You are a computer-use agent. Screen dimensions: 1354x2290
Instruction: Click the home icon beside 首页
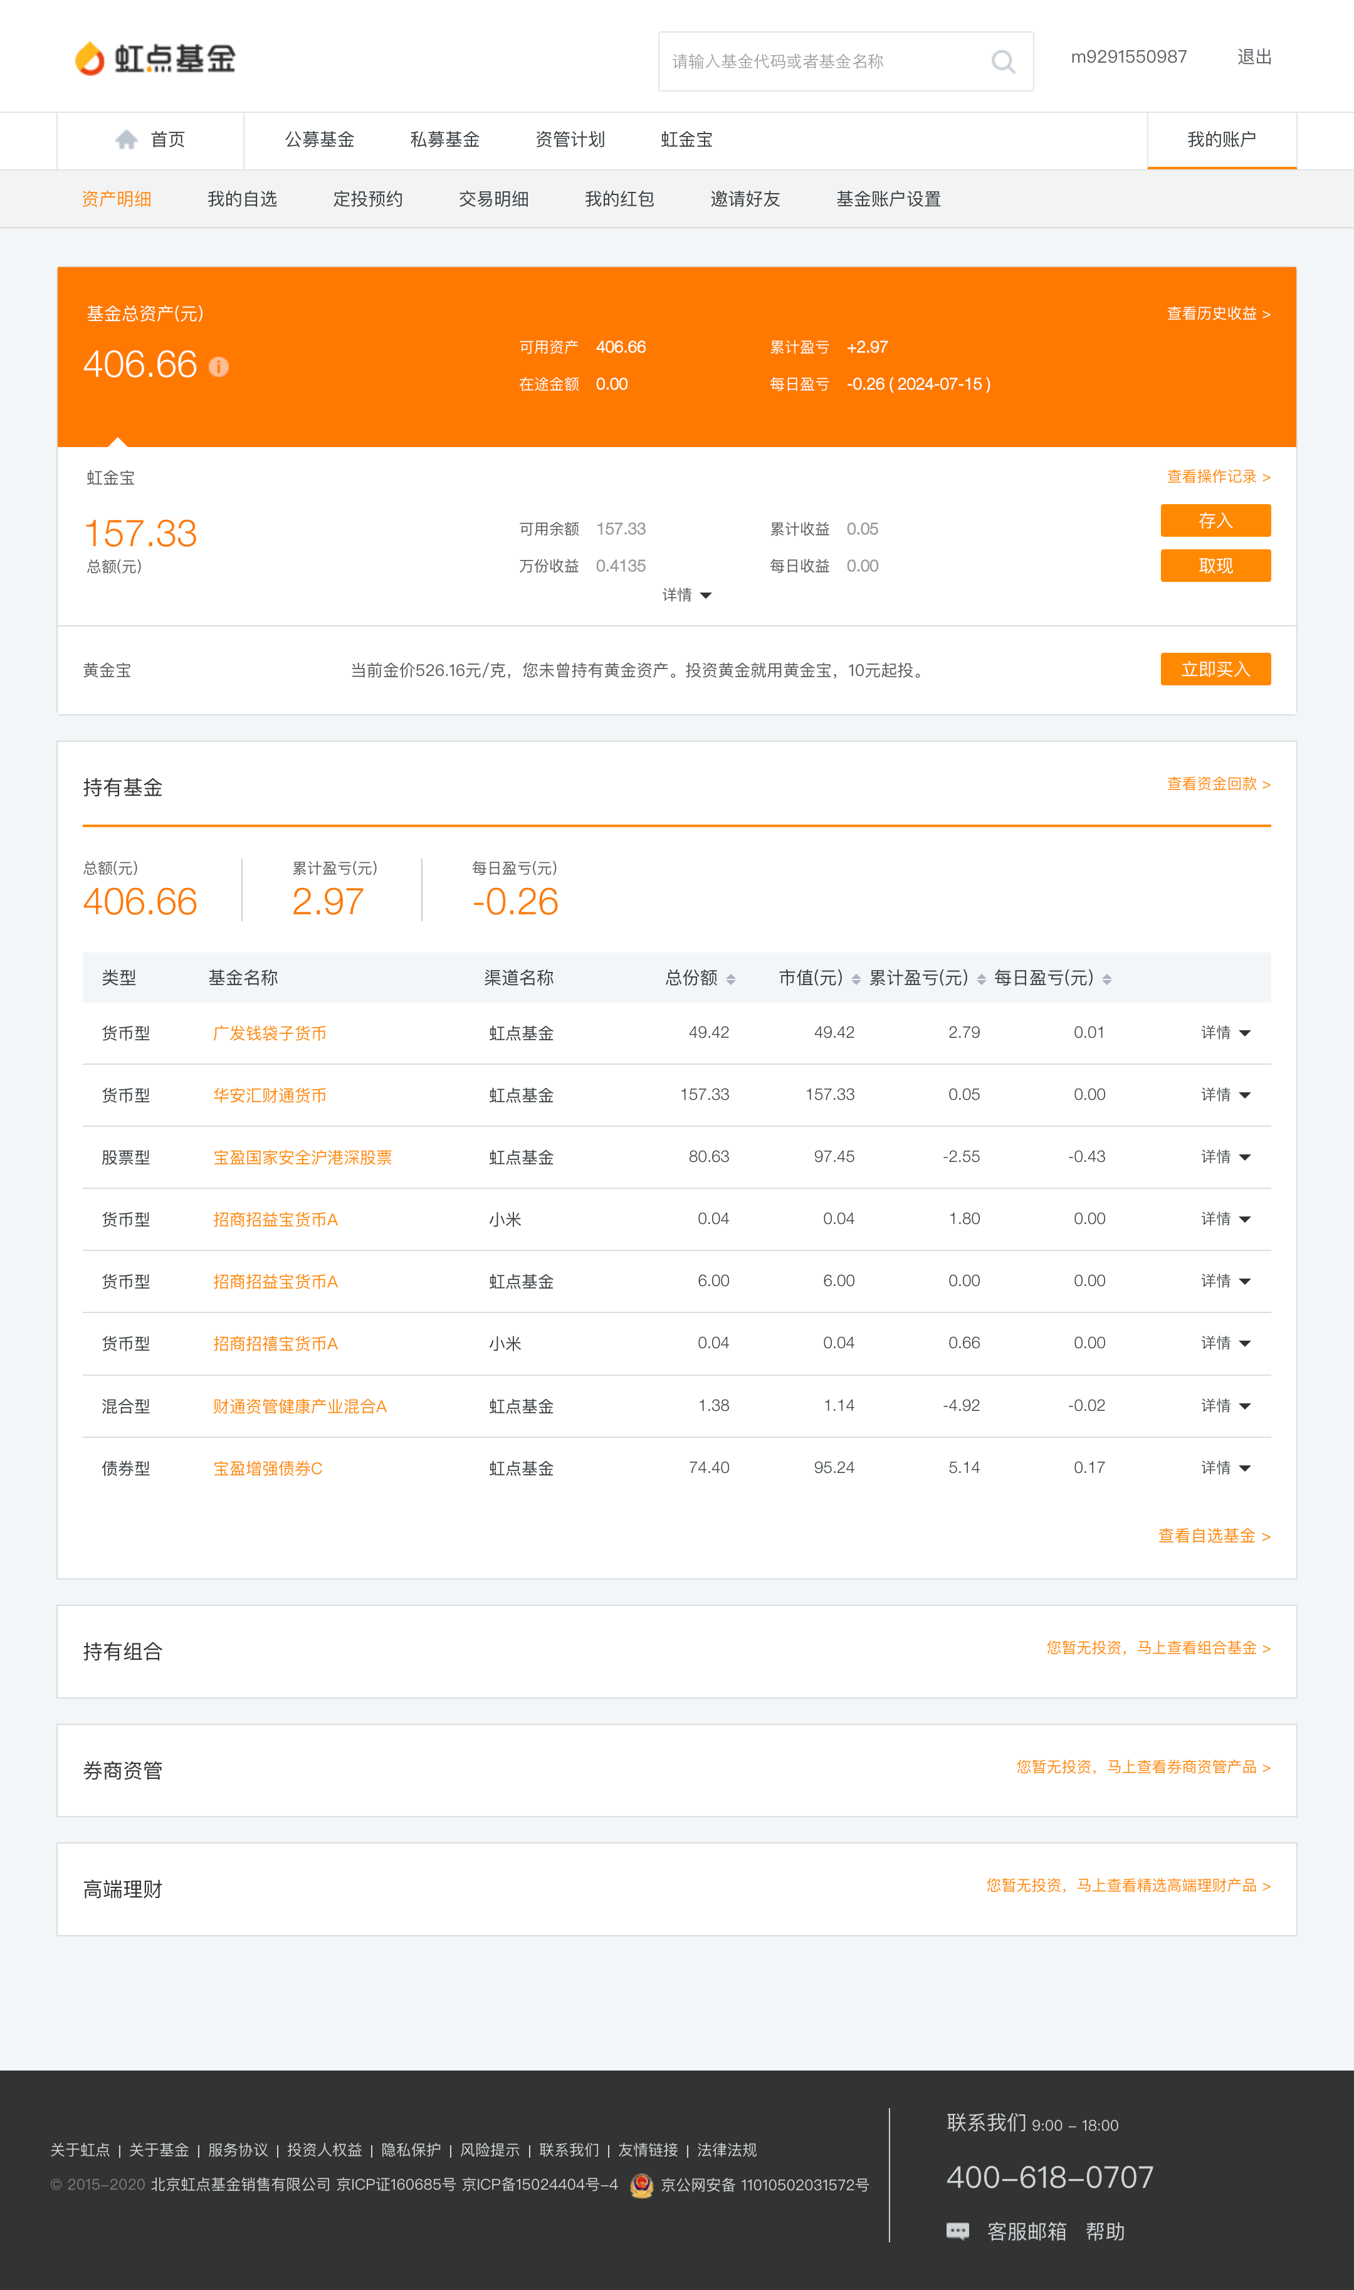pos(127,140)
